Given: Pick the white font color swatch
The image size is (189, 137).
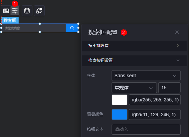Looking at the screenshot, I should click(x=119, y=100).
